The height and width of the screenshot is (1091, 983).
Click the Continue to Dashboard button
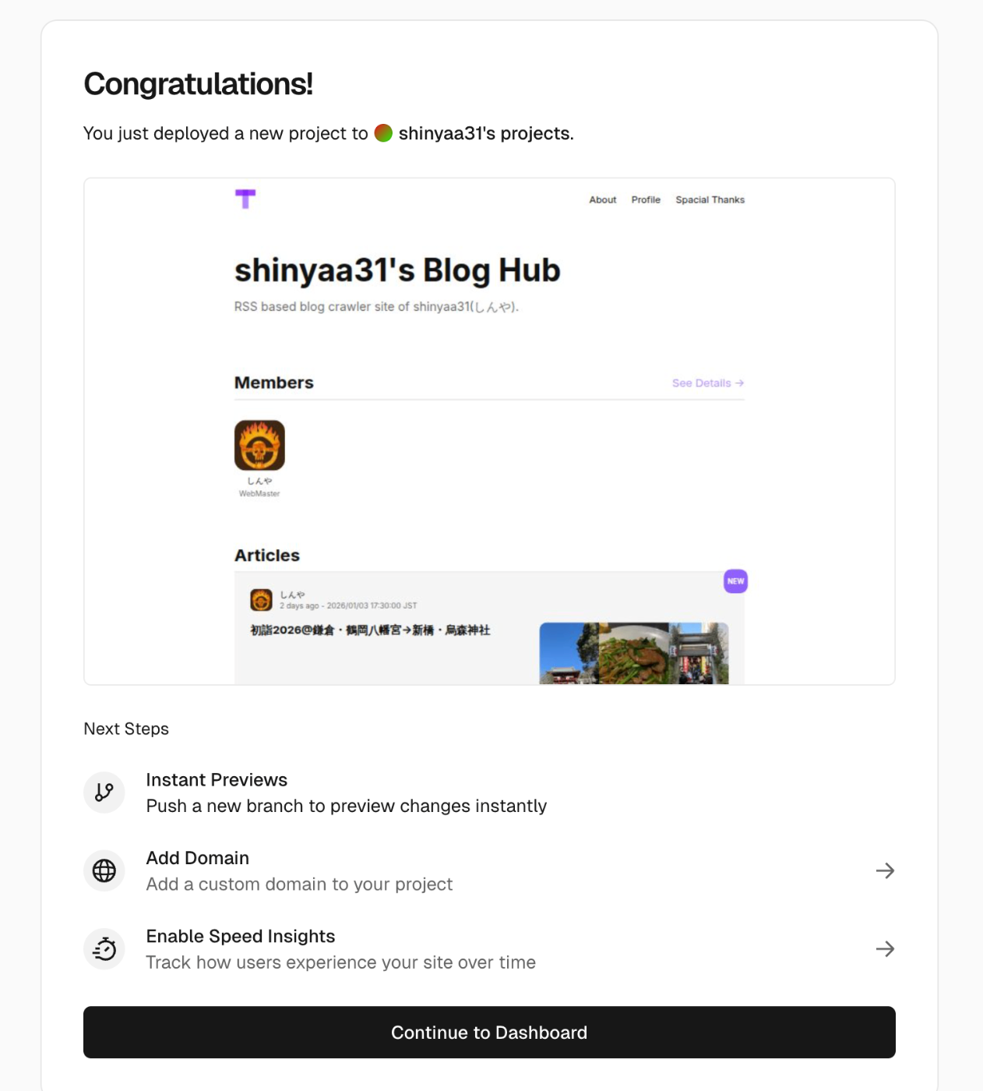[x=489, y=1033]
